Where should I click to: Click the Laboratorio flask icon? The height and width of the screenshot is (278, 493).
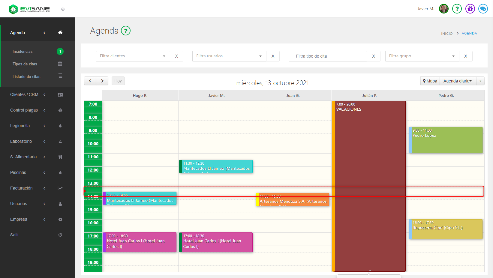(60, 142)
